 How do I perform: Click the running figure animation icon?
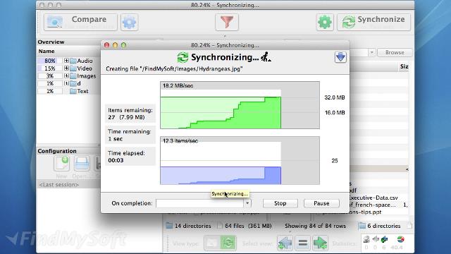click(266, 56)
